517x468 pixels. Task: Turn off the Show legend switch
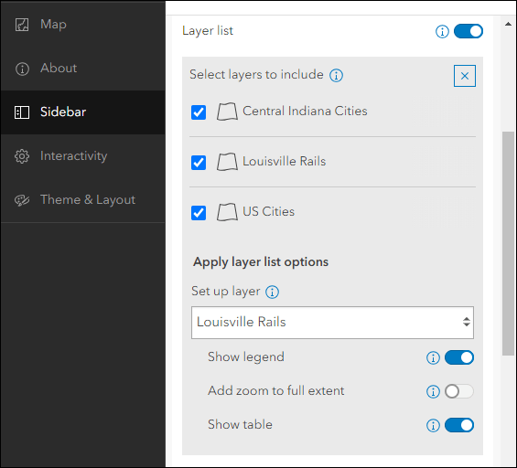[x=459, y=357]
